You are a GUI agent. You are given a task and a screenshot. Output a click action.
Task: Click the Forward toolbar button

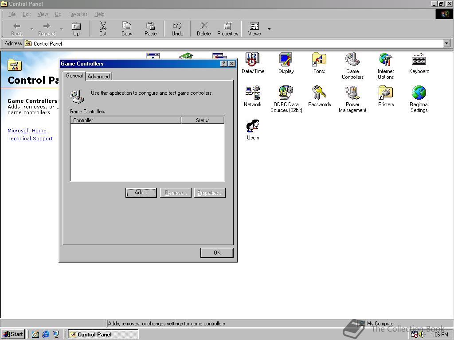tap(47, 29)
